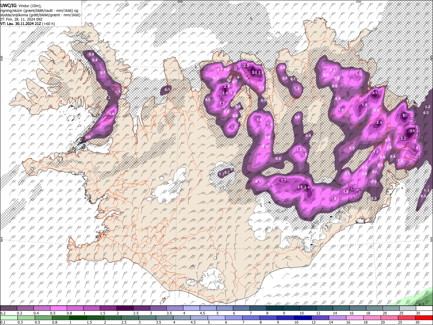Screen dimensions: 433x325
Task: Click the 3.0 value directly above 2.2
Action: pos(412,131)
